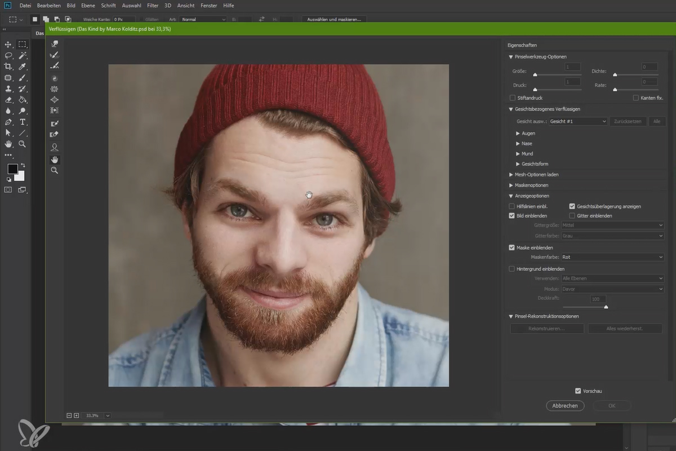676x451 pixels.
Task: Expand the Augen section
Action: (x=518, y=134)
